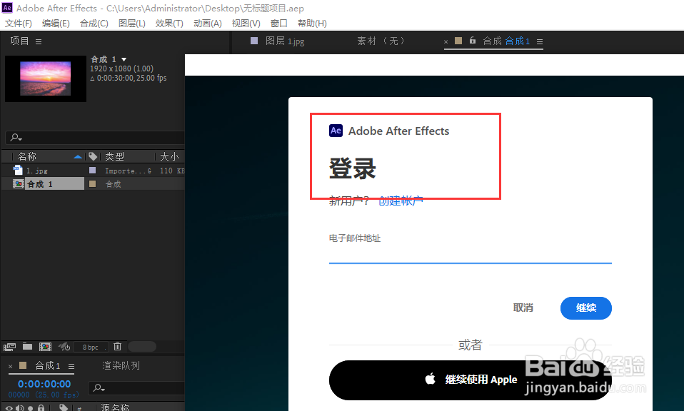This screenshot has height=411, width=684.
Task: Click the blue 继续 button
Action: pyautogui.click(x=586, y=308)
